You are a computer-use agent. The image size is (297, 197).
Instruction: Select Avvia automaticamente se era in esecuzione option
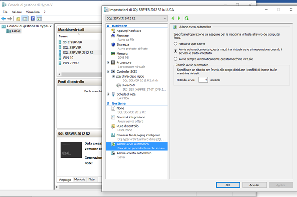pos(176,51)
